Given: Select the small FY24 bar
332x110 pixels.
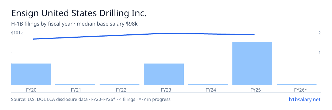Looking at the screenshot, I should click(x=208, y=84).
